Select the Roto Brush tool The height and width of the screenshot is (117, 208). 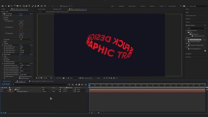42,6
